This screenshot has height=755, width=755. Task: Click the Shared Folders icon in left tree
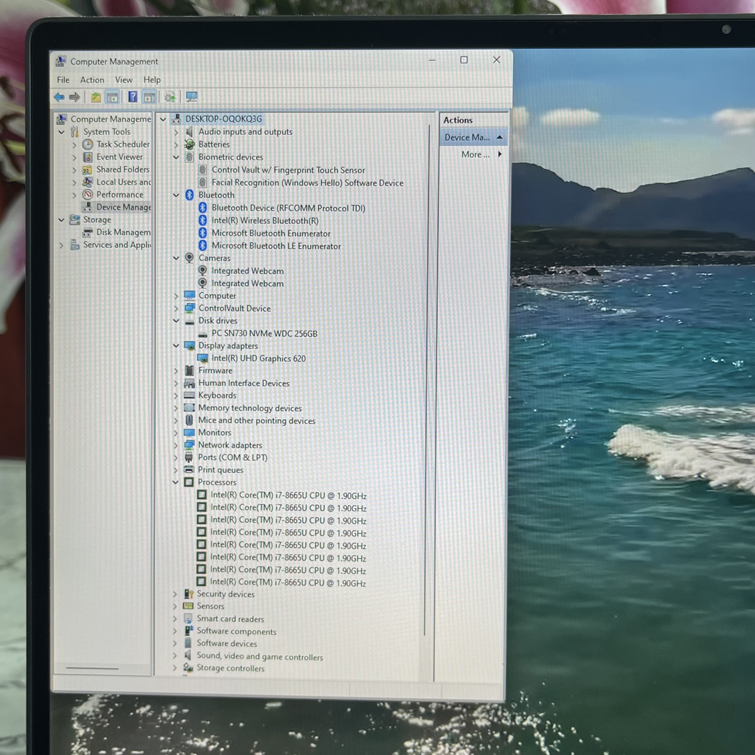coord(88,169)
